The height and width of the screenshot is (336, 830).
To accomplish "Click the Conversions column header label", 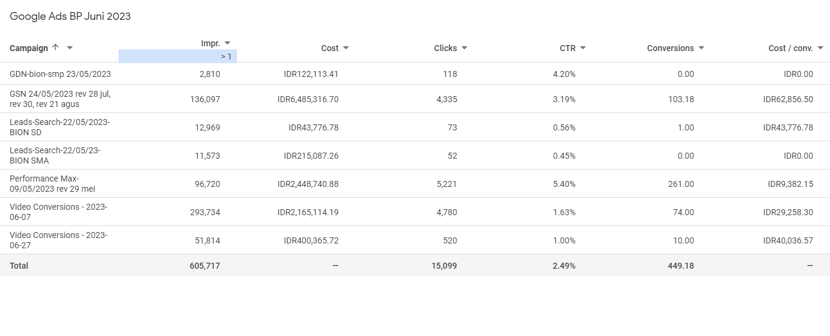I will 670,48.
